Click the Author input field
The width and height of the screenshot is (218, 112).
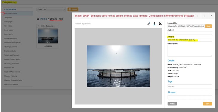[x=190, y=33]
